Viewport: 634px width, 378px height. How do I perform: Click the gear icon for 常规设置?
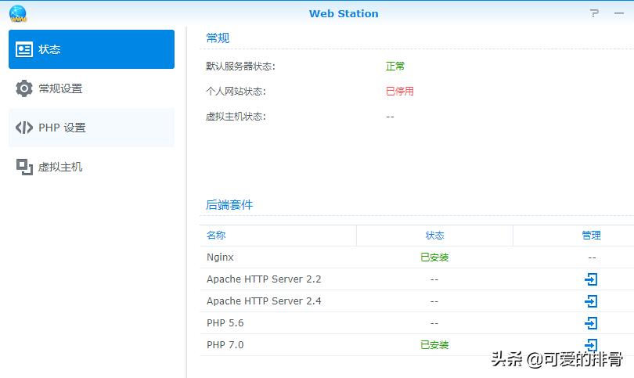[x=24, y=88]
